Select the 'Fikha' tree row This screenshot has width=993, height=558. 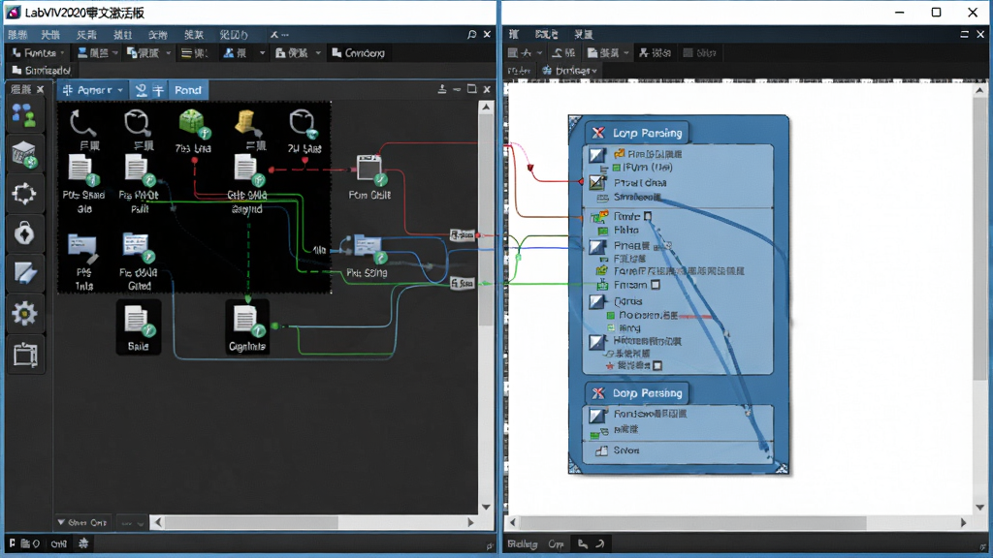click(626, 231)
